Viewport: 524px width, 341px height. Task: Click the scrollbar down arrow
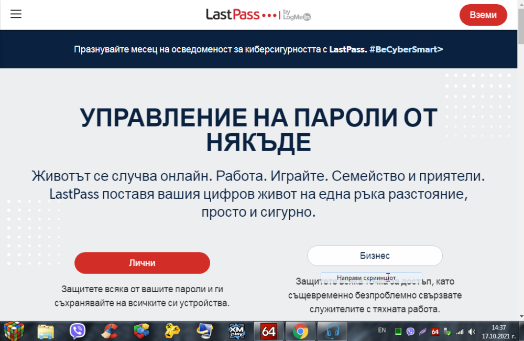click(x=521, y=316)
